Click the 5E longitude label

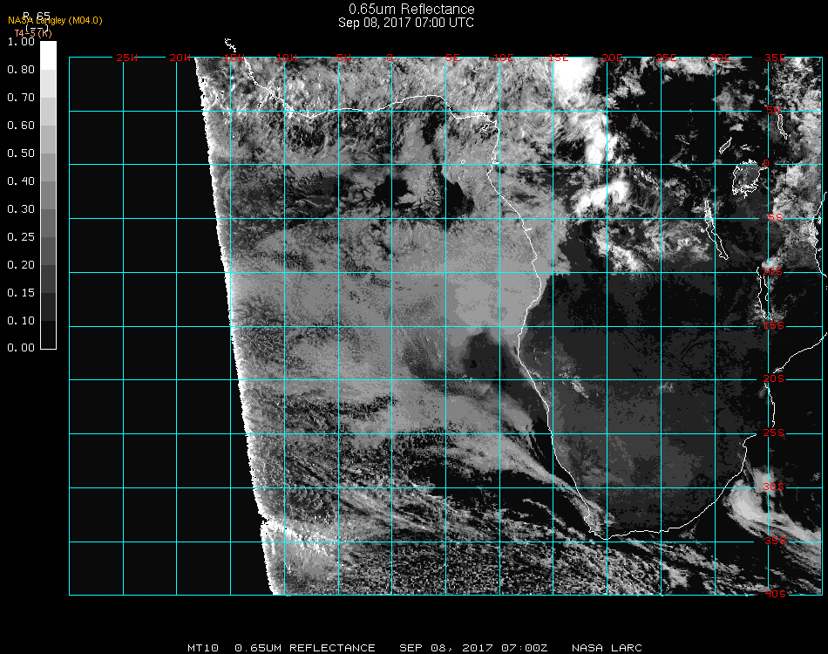tap(452, 58)
